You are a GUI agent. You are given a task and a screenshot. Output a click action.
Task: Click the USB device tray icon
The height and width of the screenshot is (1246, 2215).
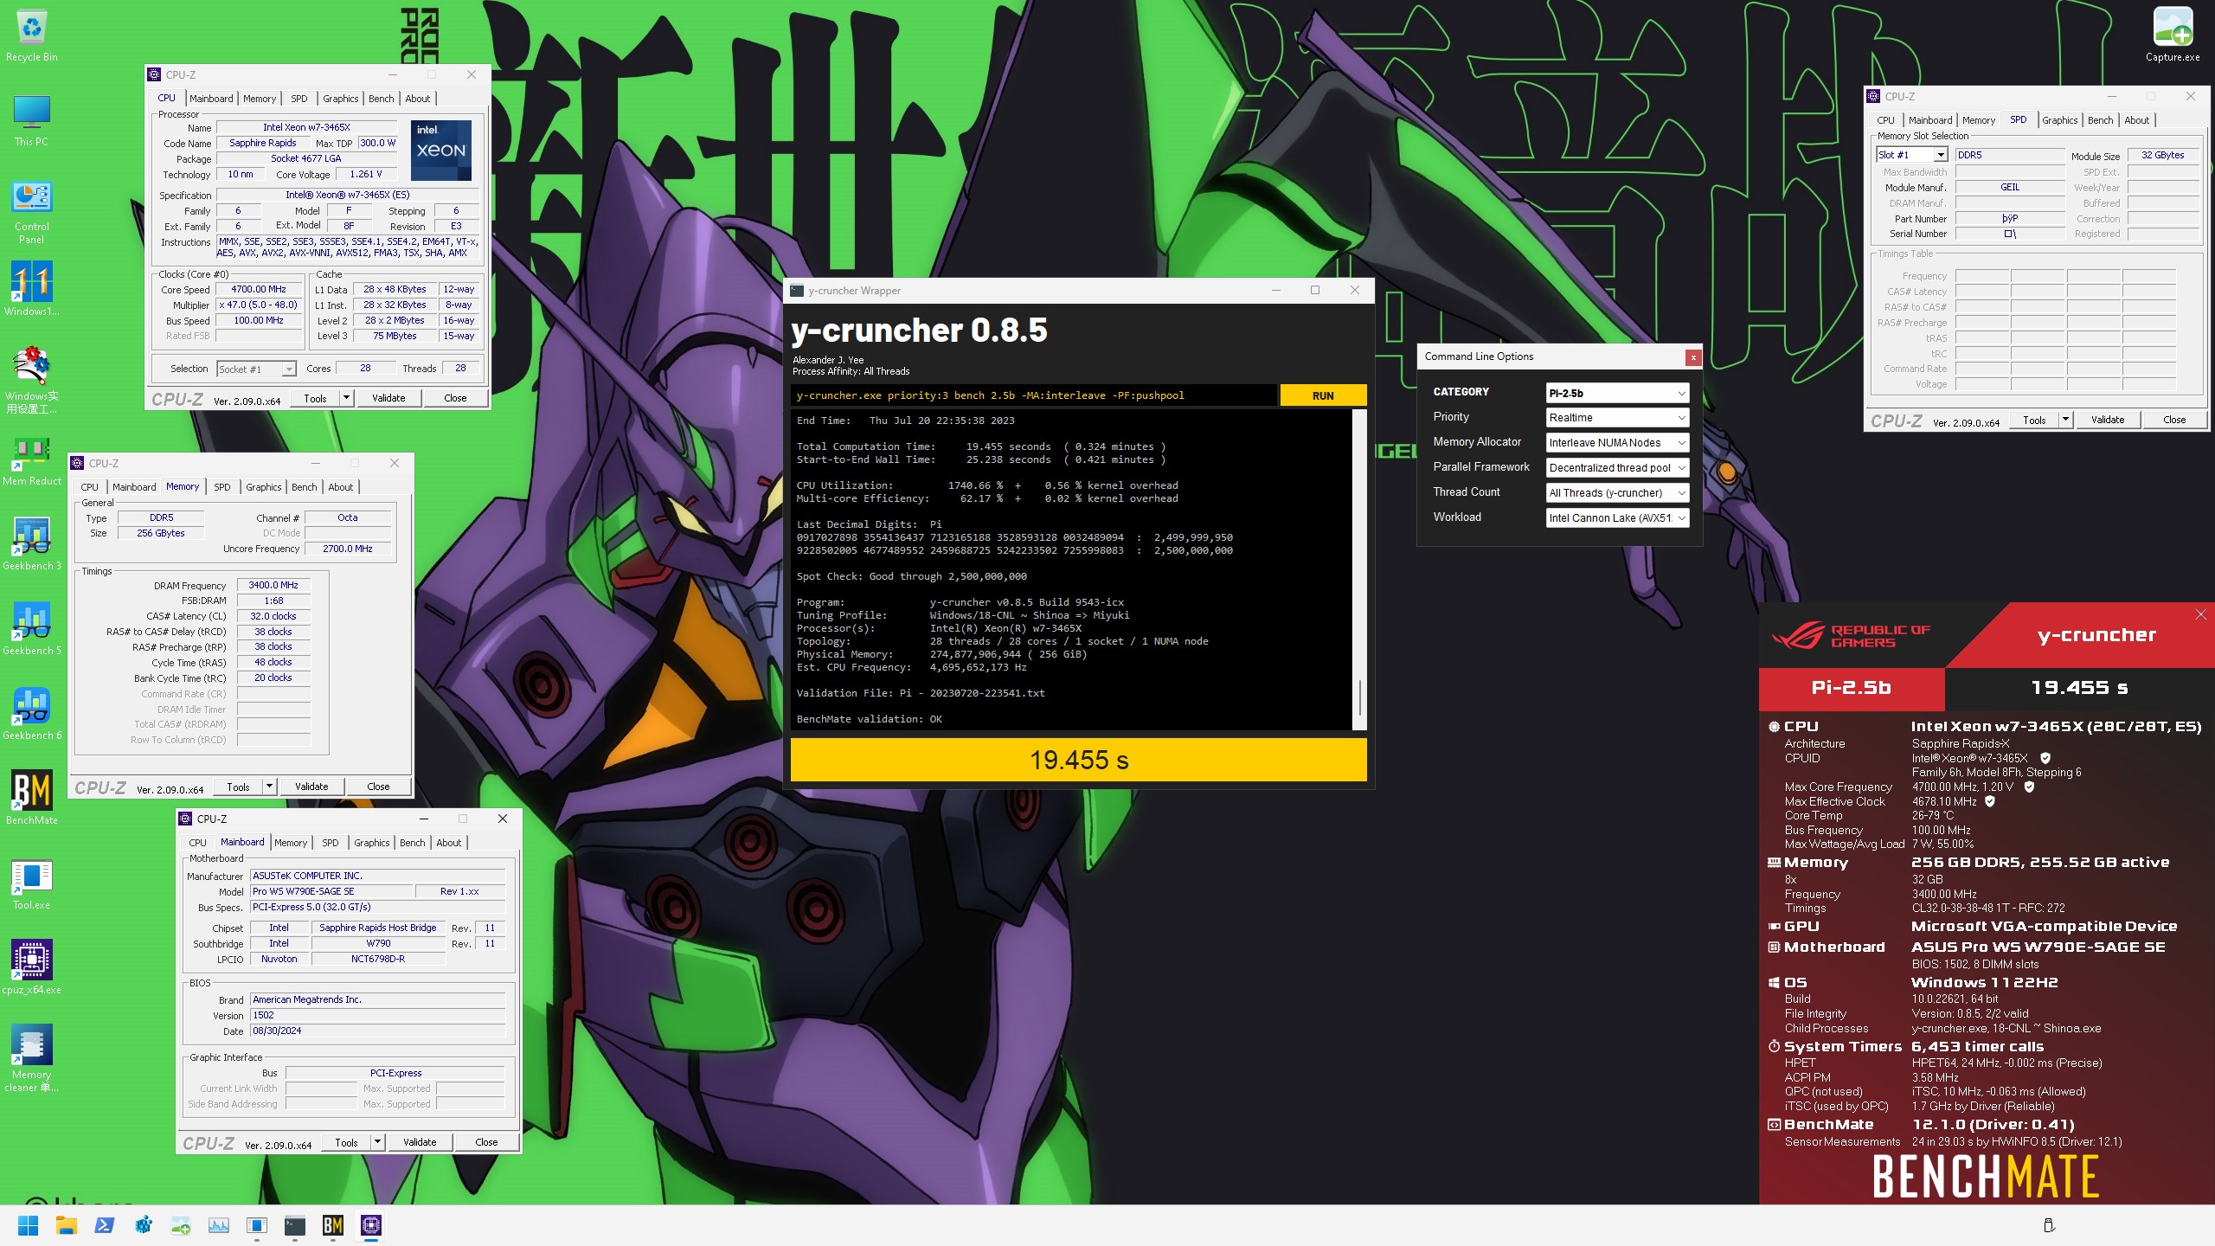point(2049,1225)
